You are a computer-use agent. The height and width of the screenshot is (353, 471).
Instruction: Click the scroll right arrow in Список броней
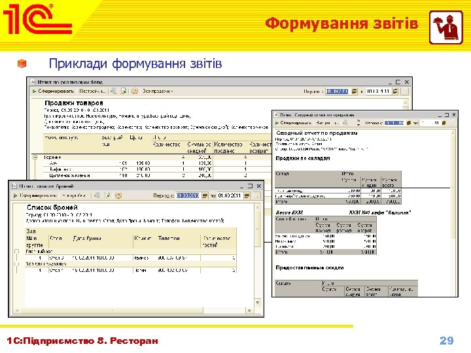coord(250,311)
